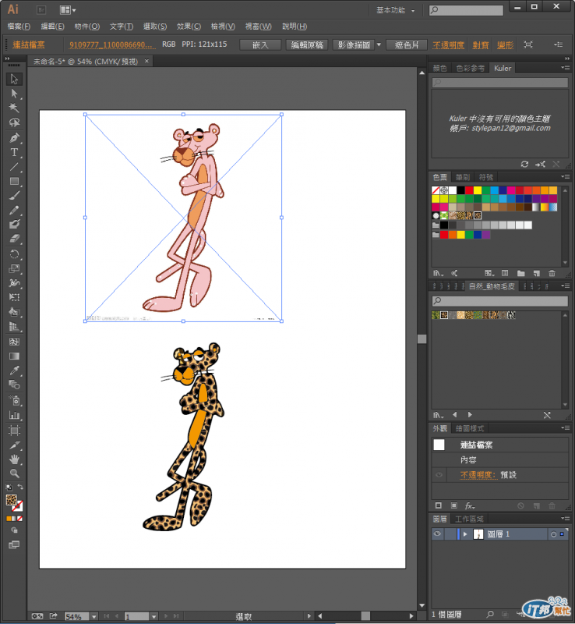Viewport: 575px width, 624px height.
Task: Select the Pencil tool
Action: pos(14,210)
